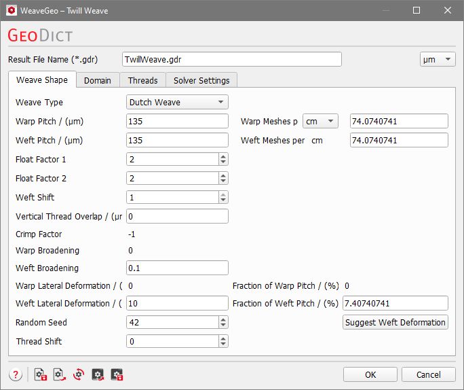Click the GeoDict app icon in title bar

(x=12, y=10)
